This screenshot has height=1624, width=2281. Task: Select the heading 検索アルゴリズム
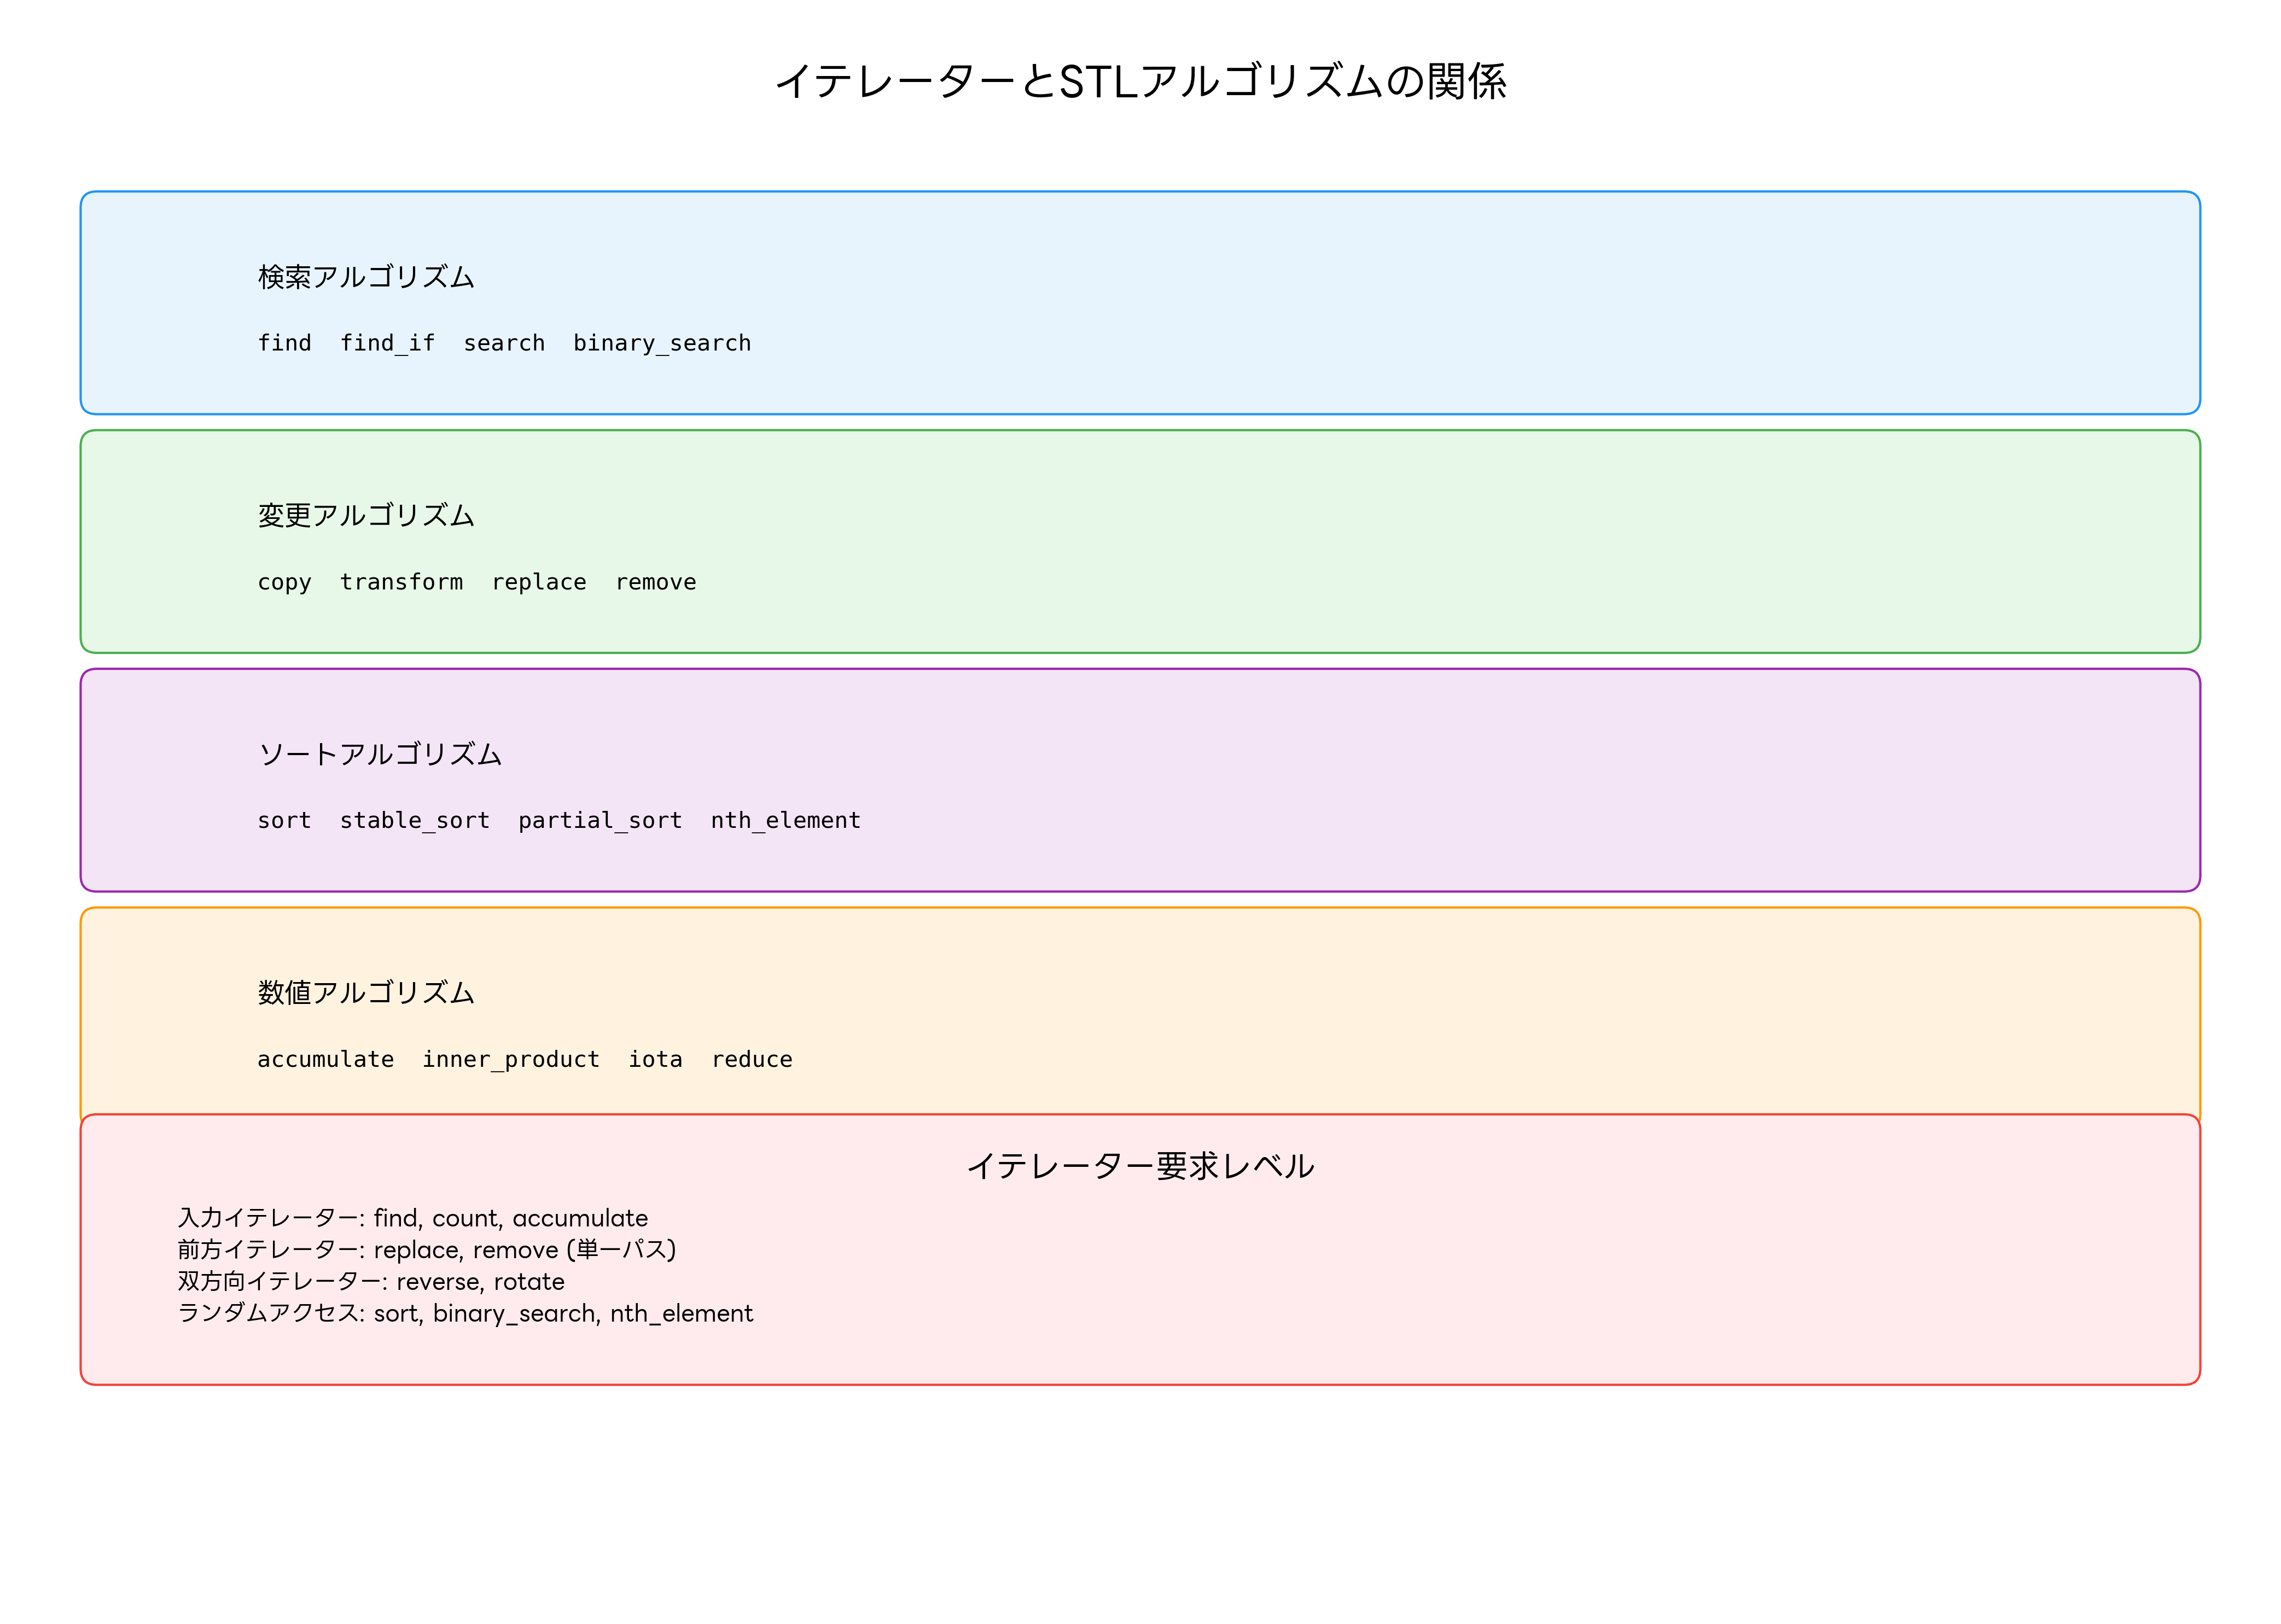366,277
